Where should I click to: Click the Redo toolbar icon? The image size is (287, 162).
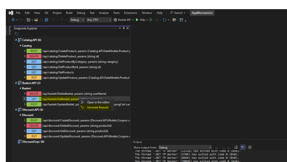coord(62,20)
